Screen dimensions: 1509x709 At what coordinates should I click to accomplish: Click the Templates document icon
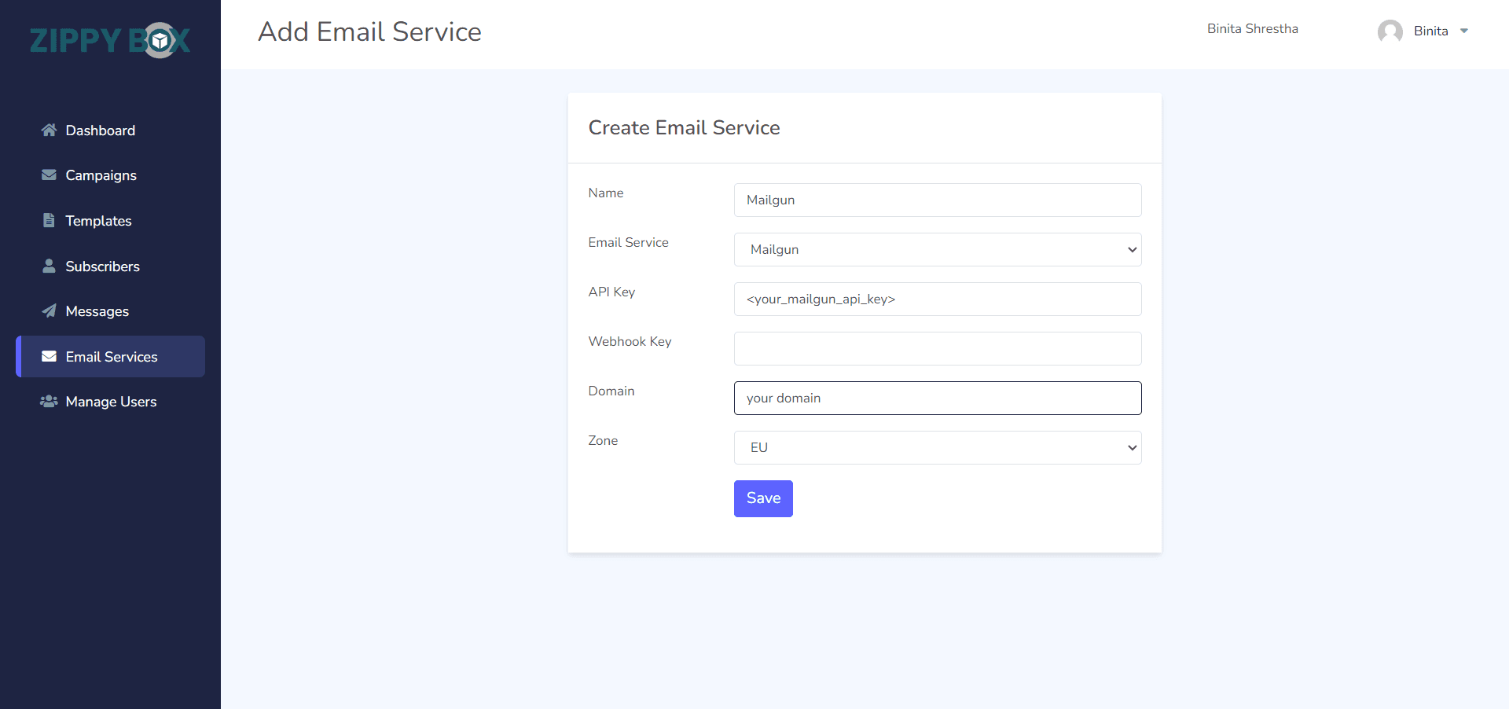(x=49, y=220)
